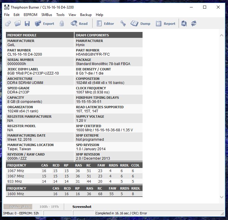Viewport: 228px width, 220px height.
Task: Open the Help menu
Action: (x=99, y=15)
